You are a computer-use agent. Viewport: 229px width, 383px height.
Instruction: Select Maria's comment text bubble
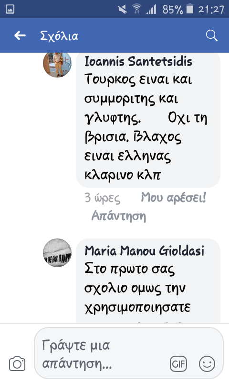[x=148, y=281]
